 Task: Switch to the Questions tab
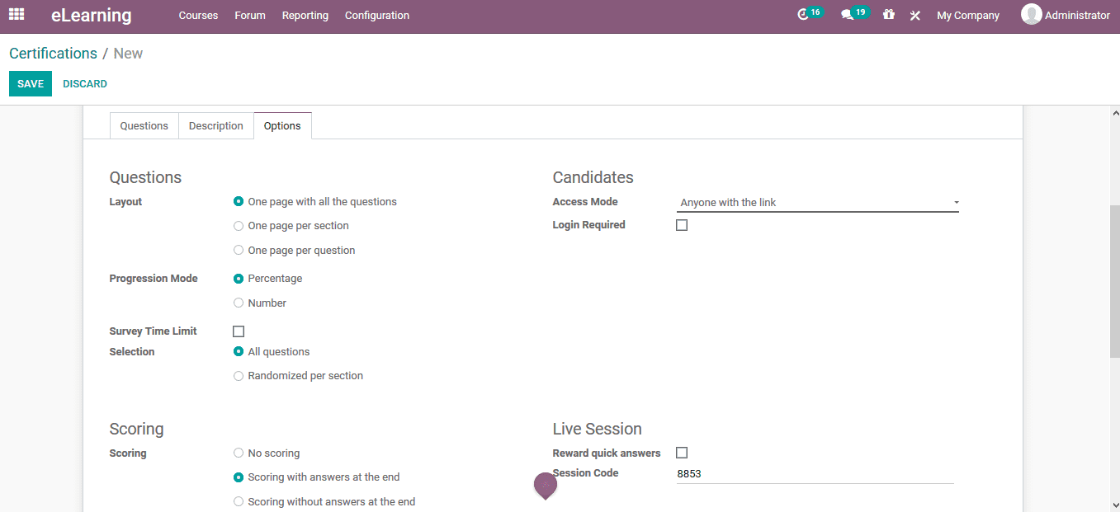(144, 126)
